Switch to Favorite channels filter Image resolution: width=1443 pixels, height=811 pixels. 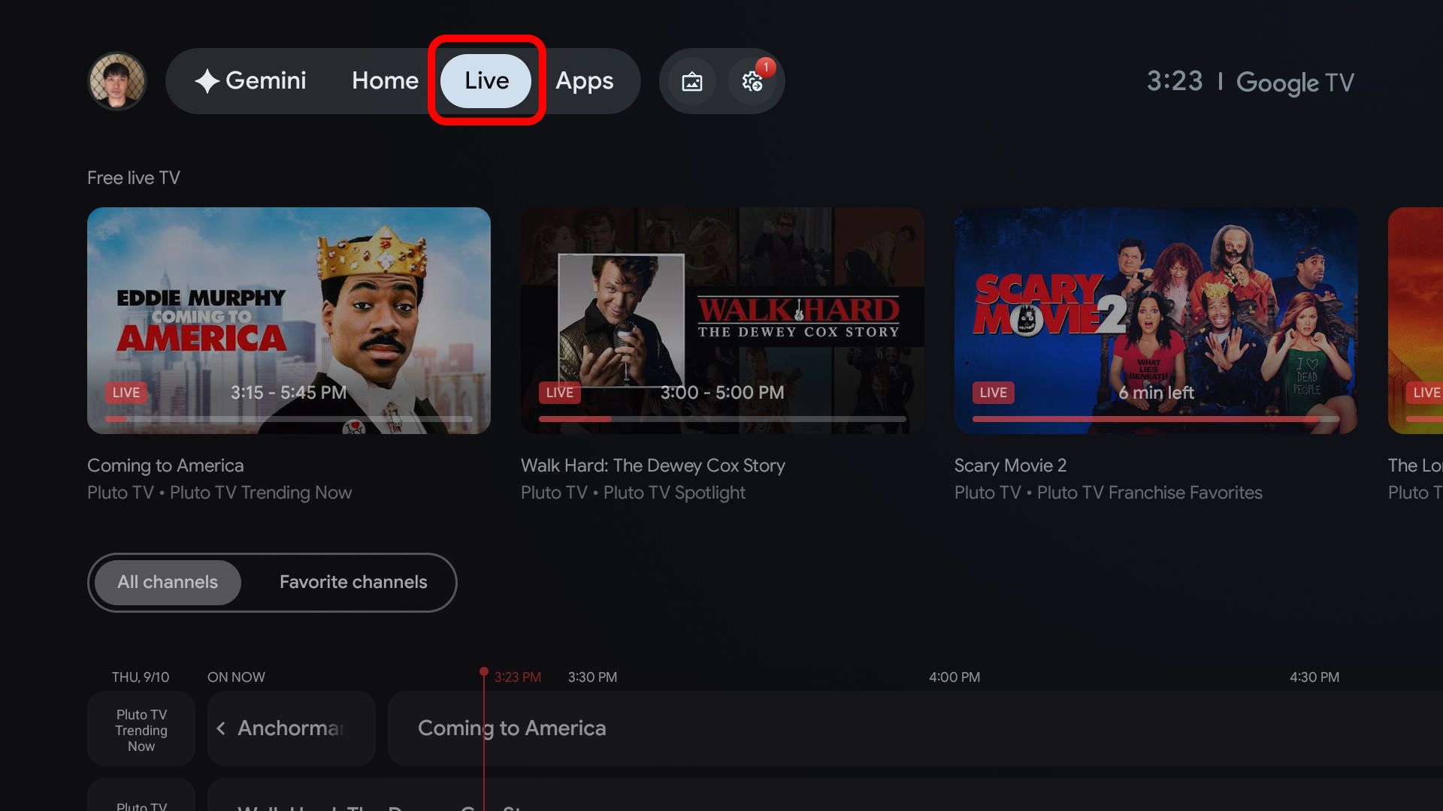pyautogui.click(x=353, y=582)
